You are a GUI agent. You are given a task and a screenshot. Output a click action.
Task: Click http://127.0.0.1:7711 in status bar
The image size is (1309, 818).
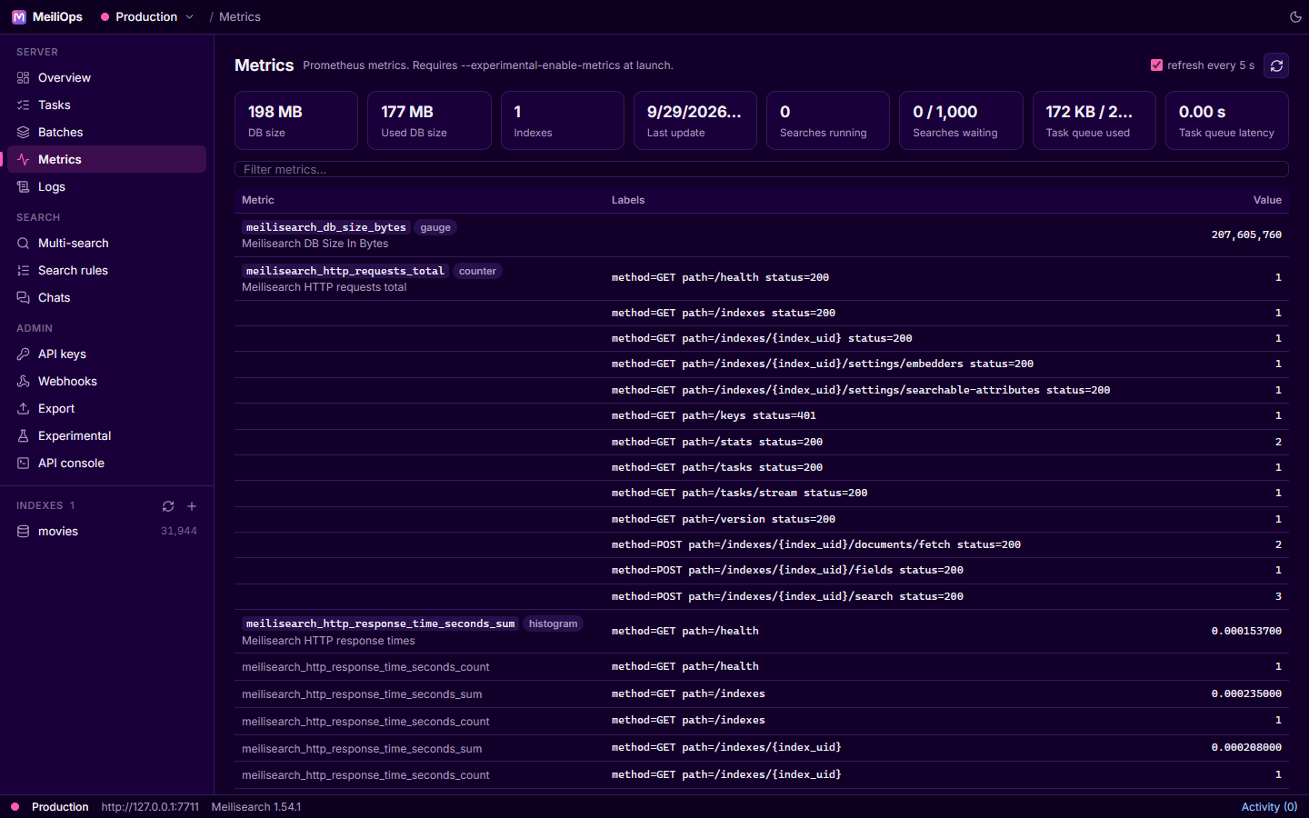point(150,807)
